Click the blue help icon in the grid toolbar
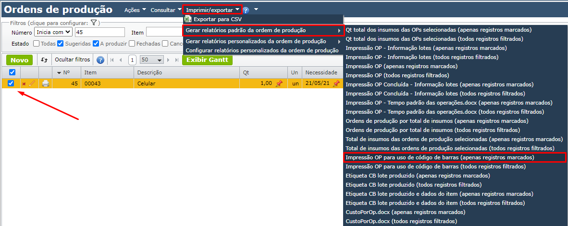Image resolution: width=568 pixels, height=226 pixels. [x=101, y=60]
